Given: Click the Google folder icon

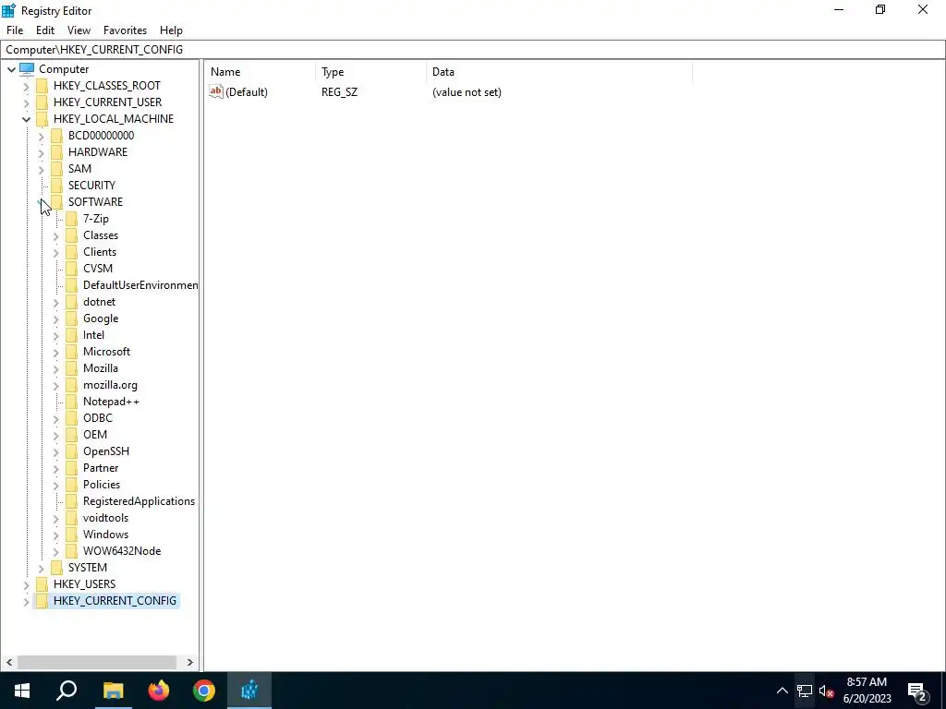Looking at the screenshot, I should coord(72,318).
